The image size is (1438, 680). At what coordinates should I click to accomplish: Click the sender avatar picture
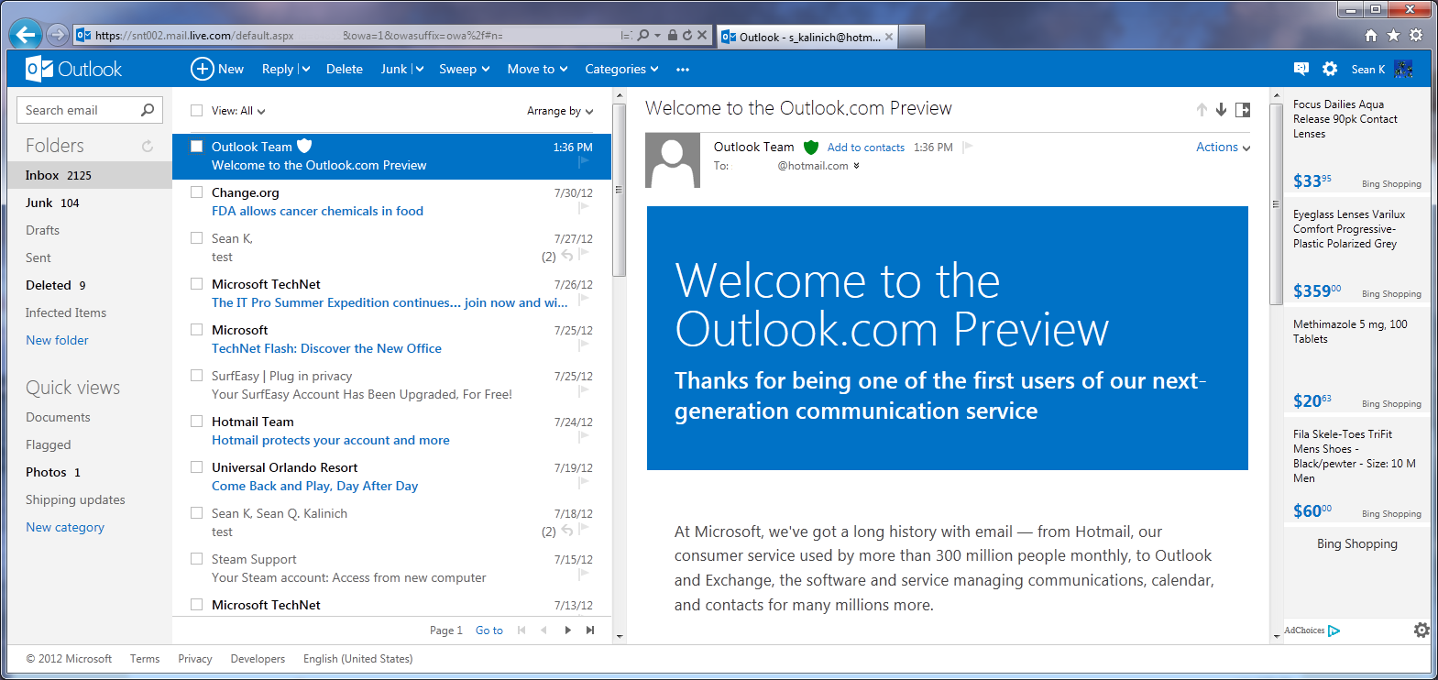[x=673, y=160]
